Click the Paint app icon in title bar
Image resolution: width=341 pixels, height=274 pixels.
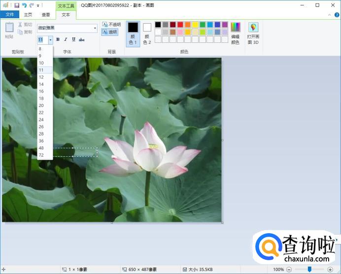5,5
